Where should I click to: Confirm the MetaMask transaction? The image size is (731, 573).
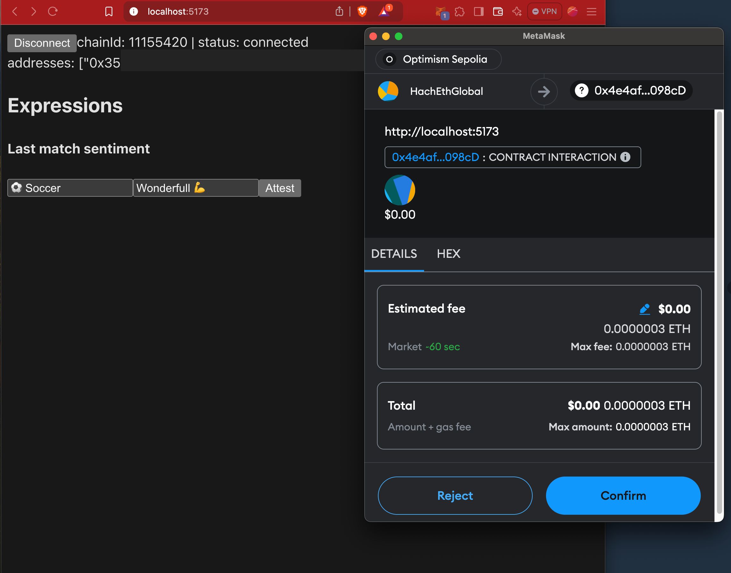(623, 496)
